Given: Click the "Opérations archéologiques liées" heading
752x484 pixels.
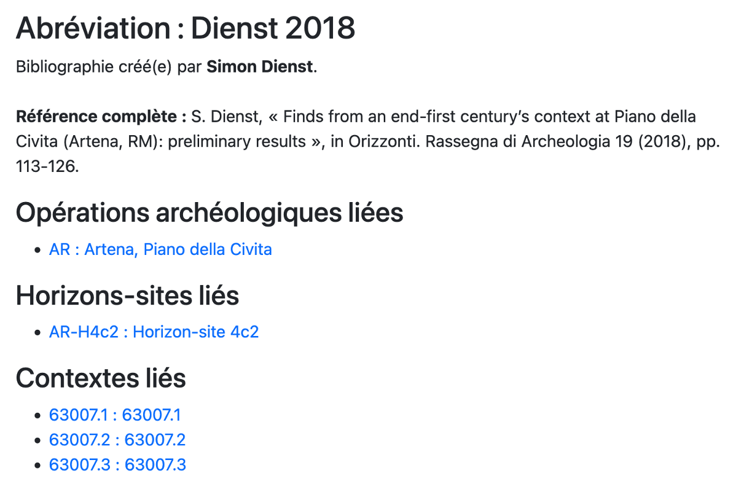Looking at the screenshot, I should [x=210, y=213].
